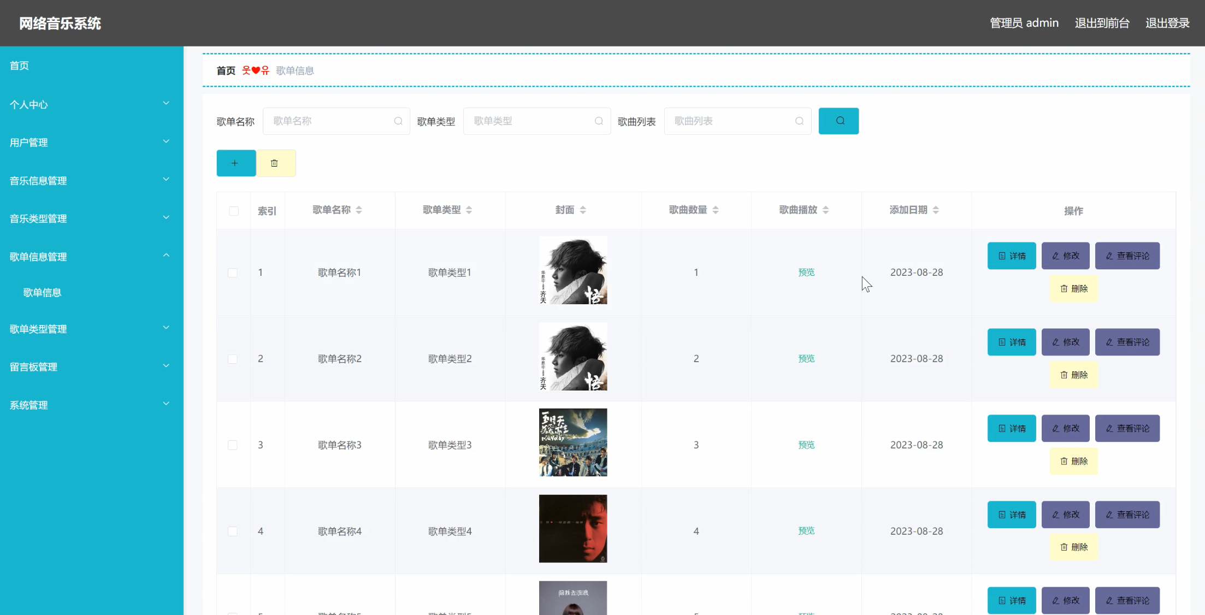Click the plus add-playlist button
Image resolution: width=1205 pixels, height=615 pixels.
[x=235, y=163]
